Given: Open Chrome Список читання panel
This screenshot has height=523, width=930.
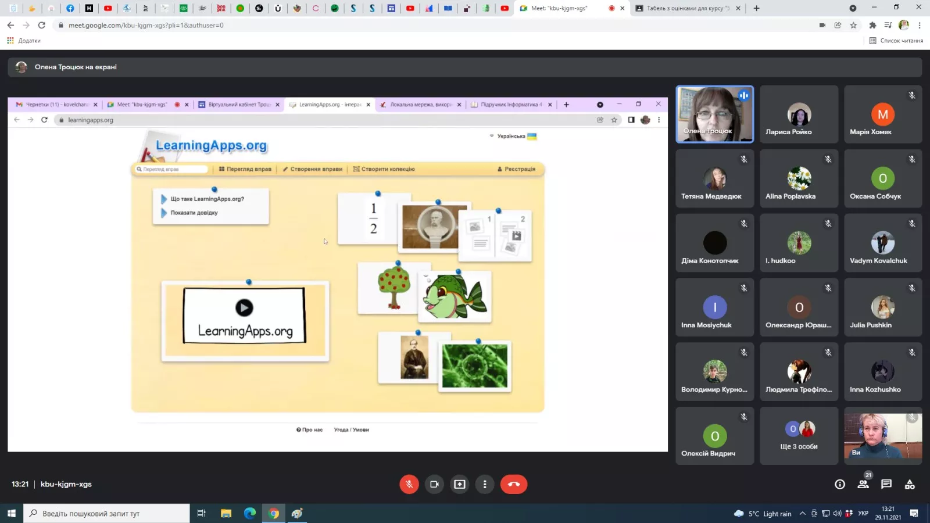Looking at the screenshot, I should pyautogui.click(x=896, y=41).
